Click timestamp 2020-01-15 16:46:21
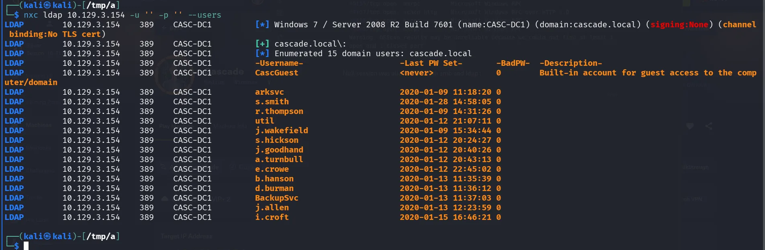This screenshot has height=250, width=765. tap(445, 217)
